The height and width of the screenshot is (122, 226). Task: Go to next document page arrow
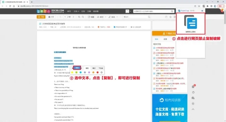[73, 17]
